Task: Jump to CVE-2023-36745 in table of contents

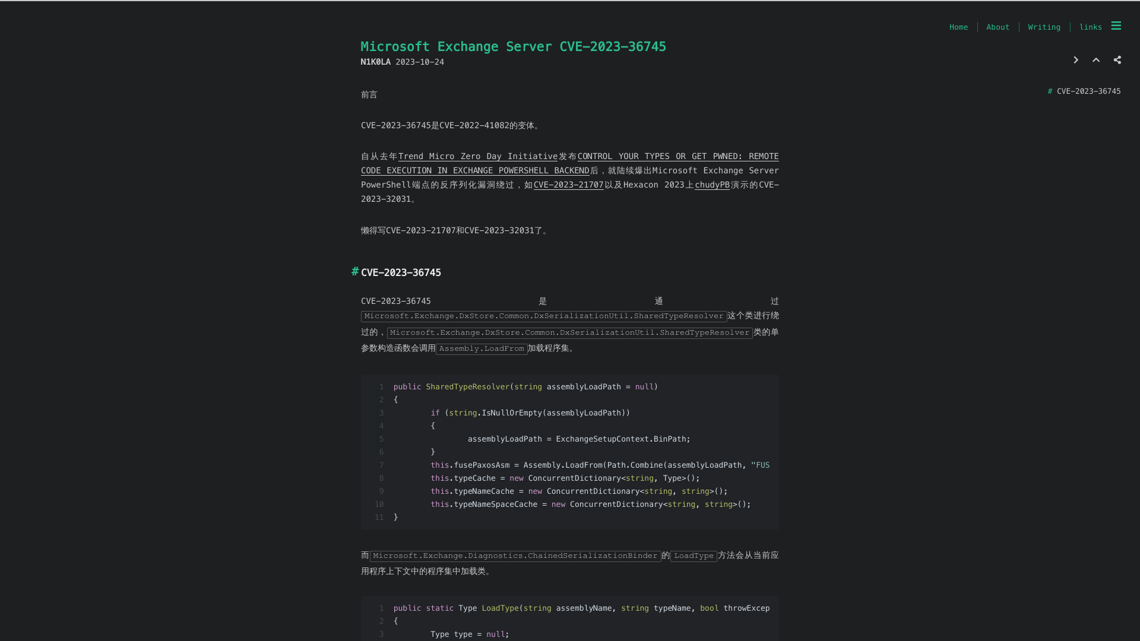Action: 1088,91
